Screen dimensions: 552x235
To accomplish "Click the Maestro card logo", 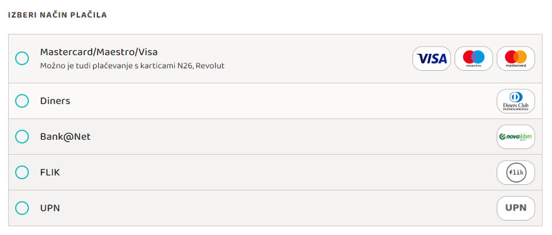I will click(473, 58).
